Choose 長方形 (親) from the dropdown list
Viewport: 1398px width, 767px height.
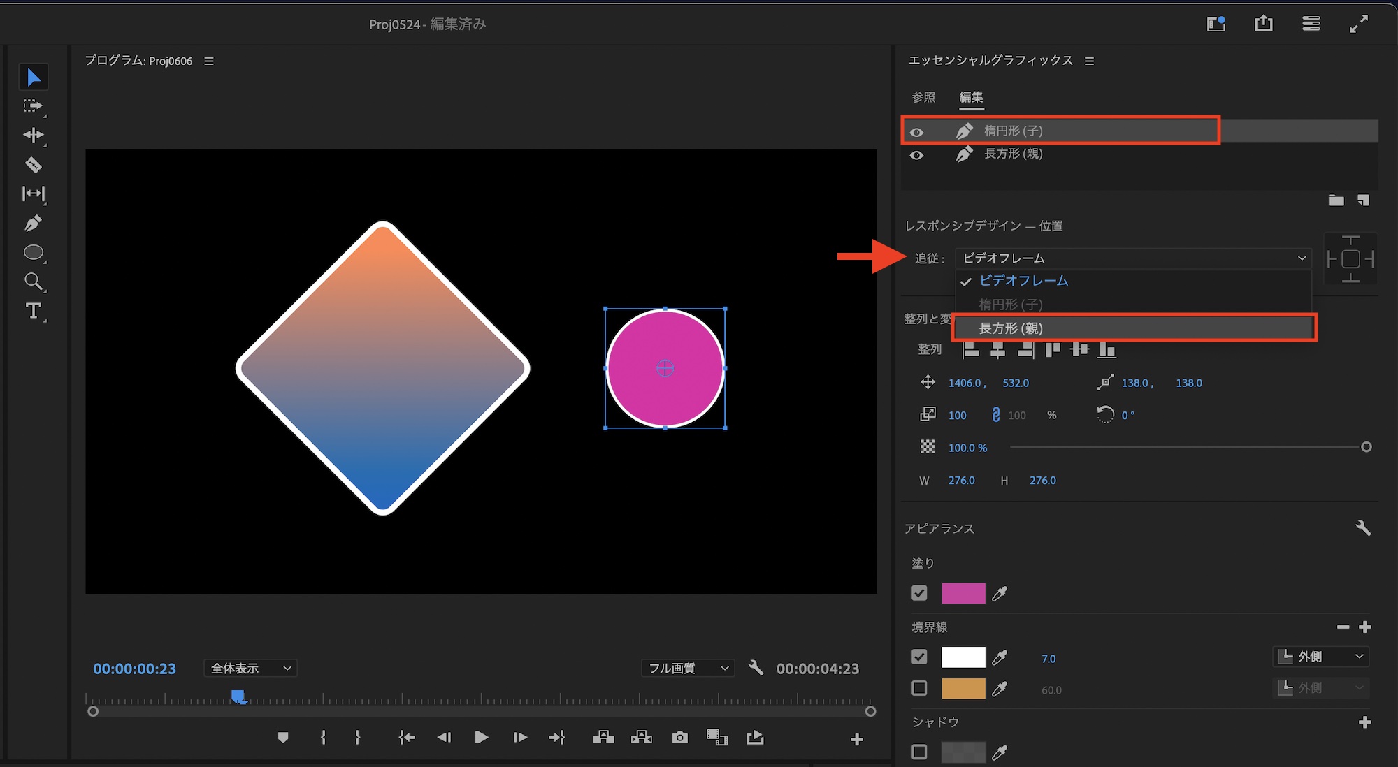pos(1011,328)
